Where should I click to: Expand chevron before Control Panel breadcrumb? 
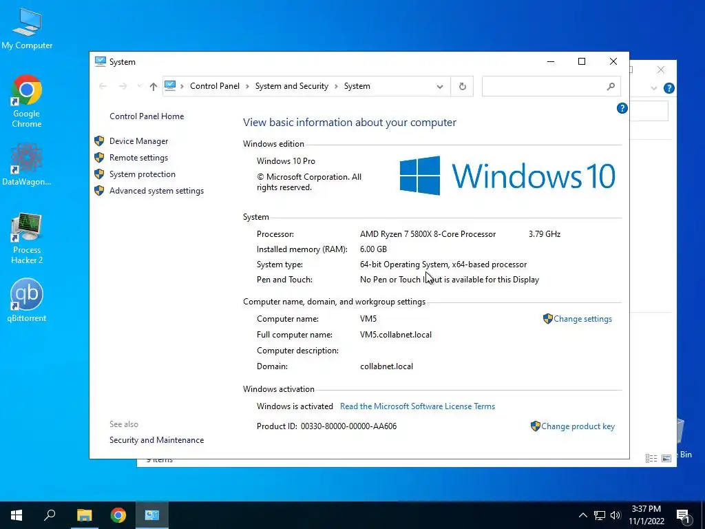click(182, 86)
